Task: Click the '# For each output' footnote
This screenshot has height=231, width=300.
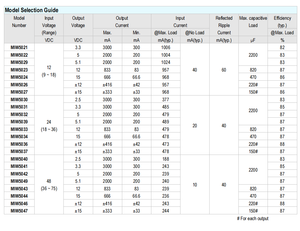Action: coord(252,219)
